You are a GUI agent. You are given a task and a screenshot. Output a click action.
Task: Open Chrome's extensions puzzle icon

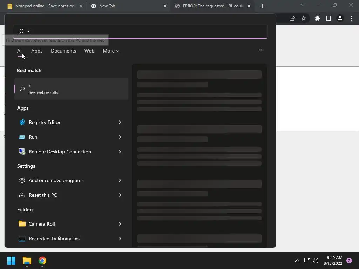point(318,18)
